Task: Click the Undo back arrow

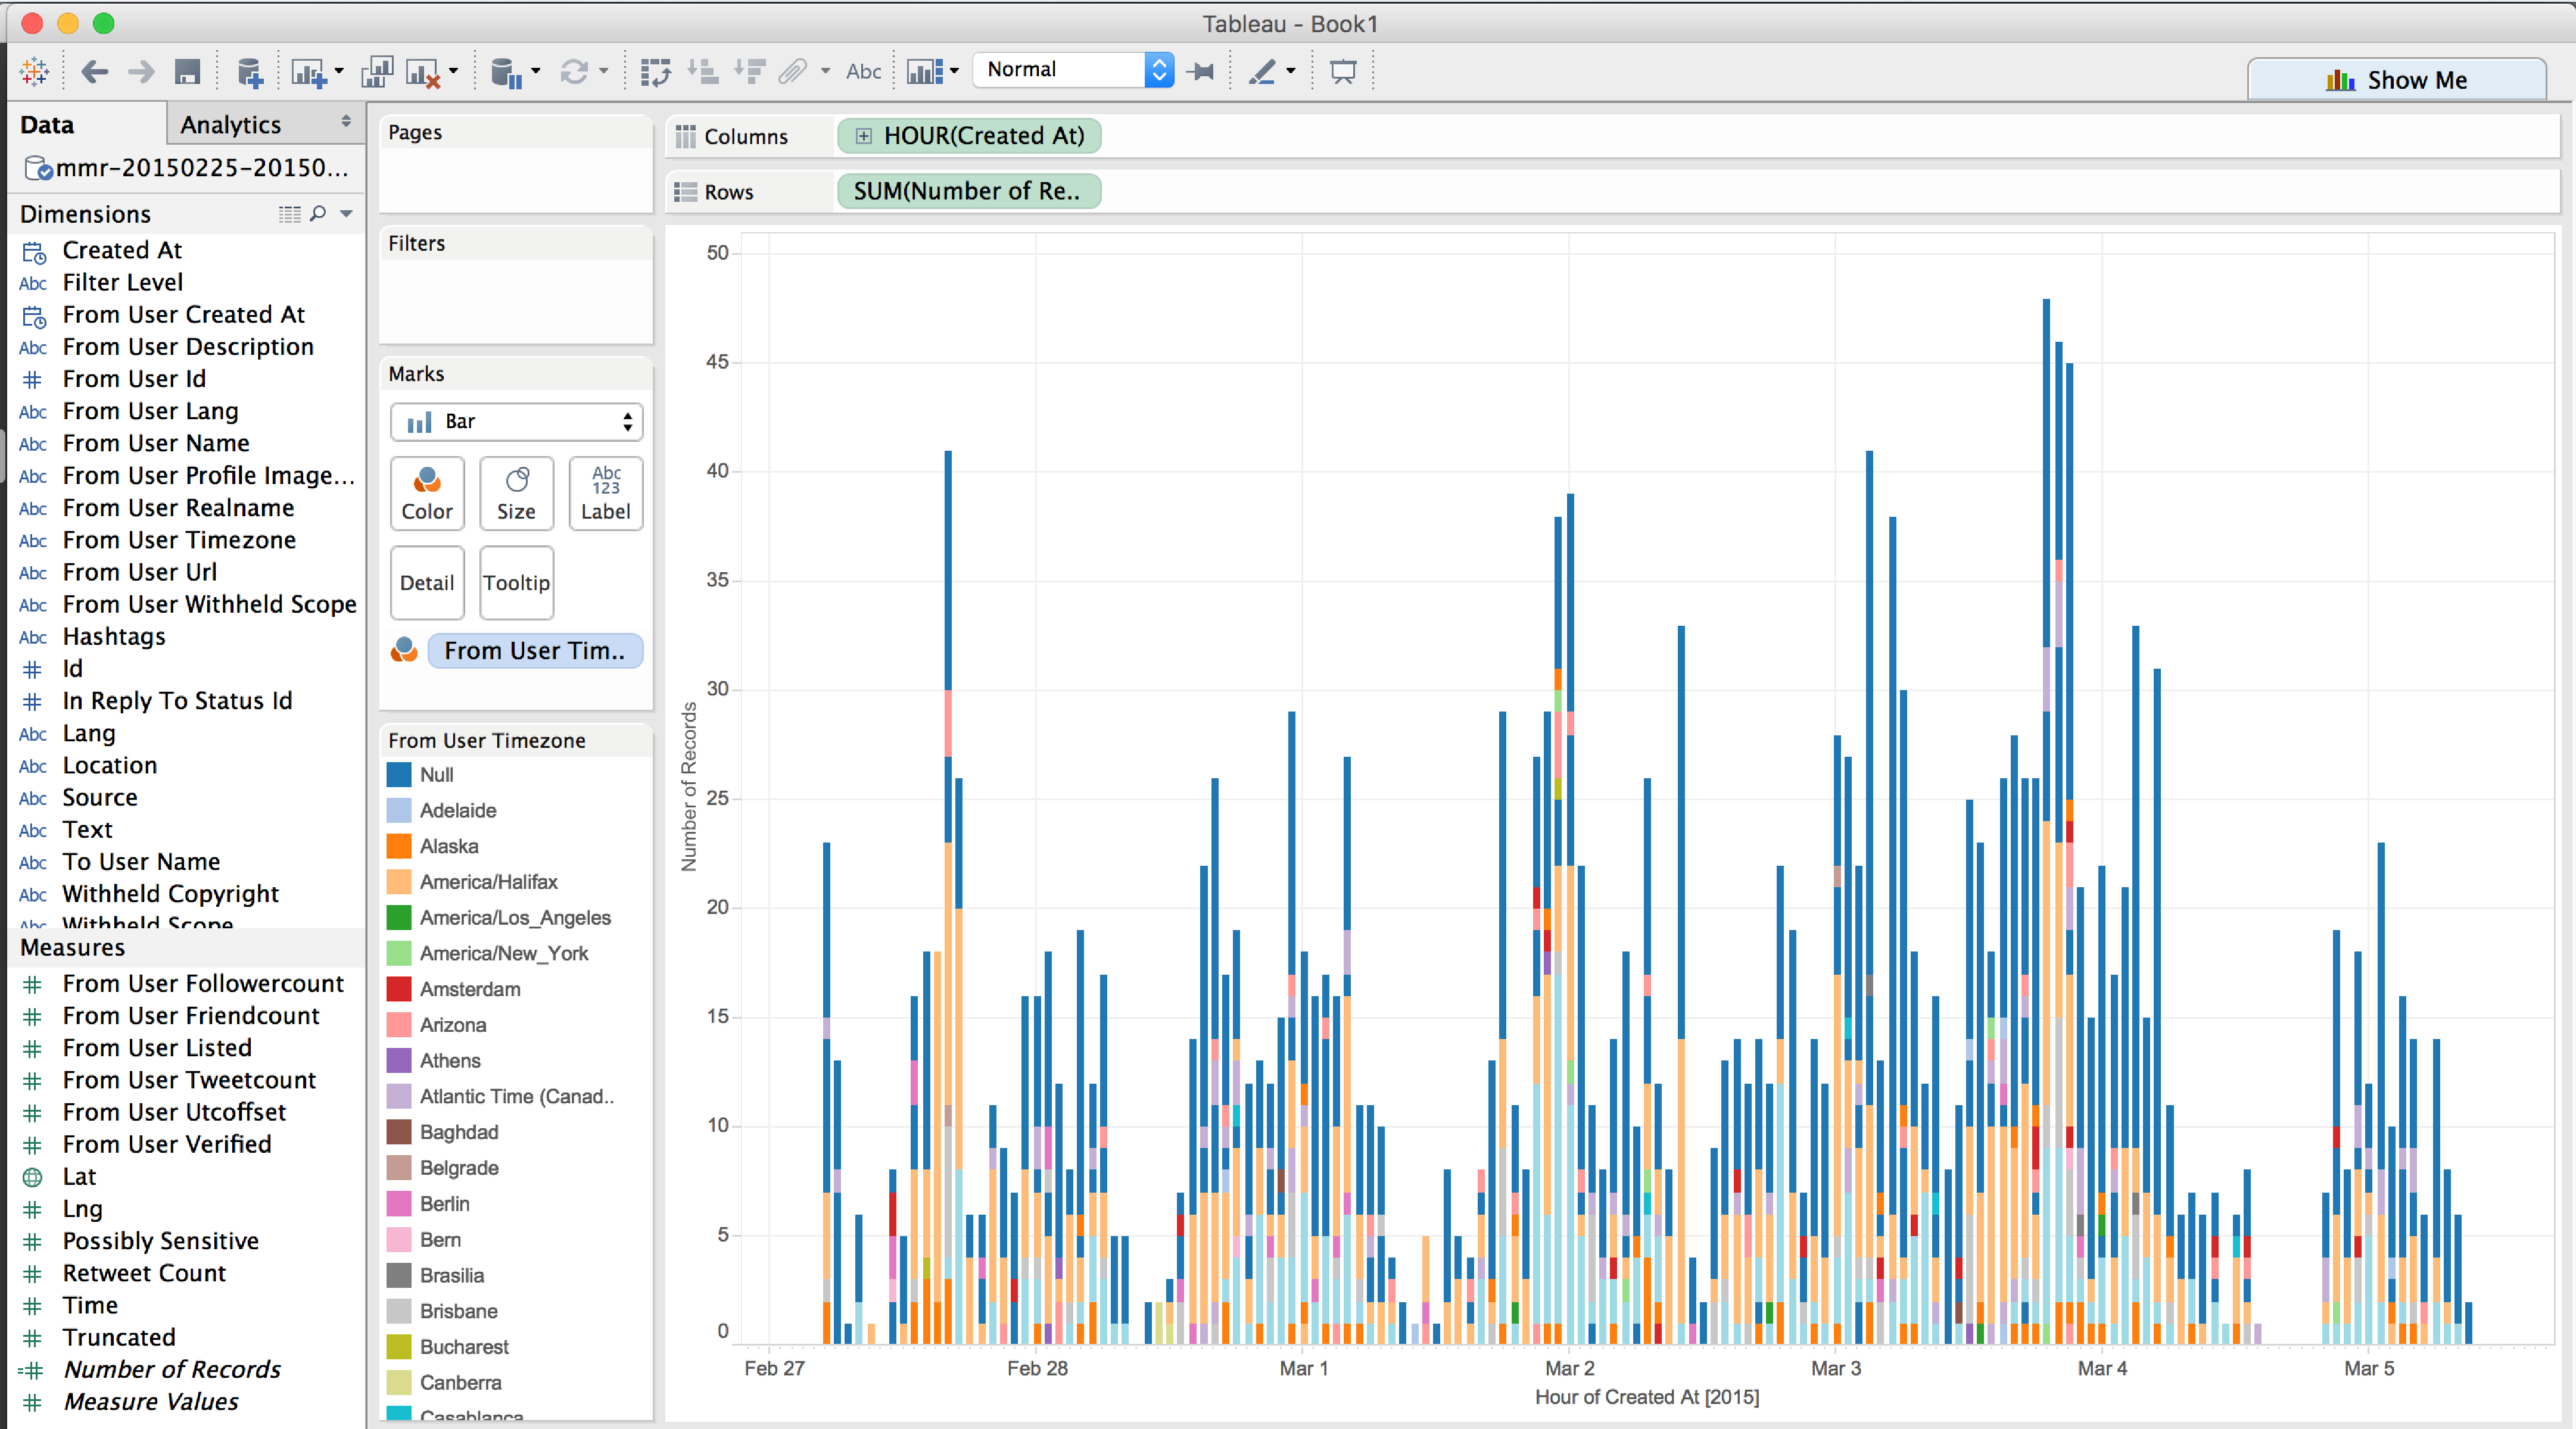Action: click(94, 72)
